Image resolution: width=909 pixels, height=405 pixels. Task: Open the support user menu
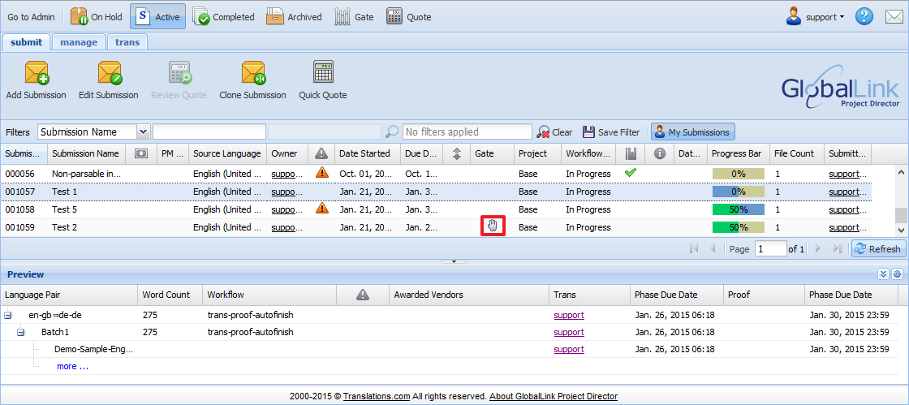(816, 17)
